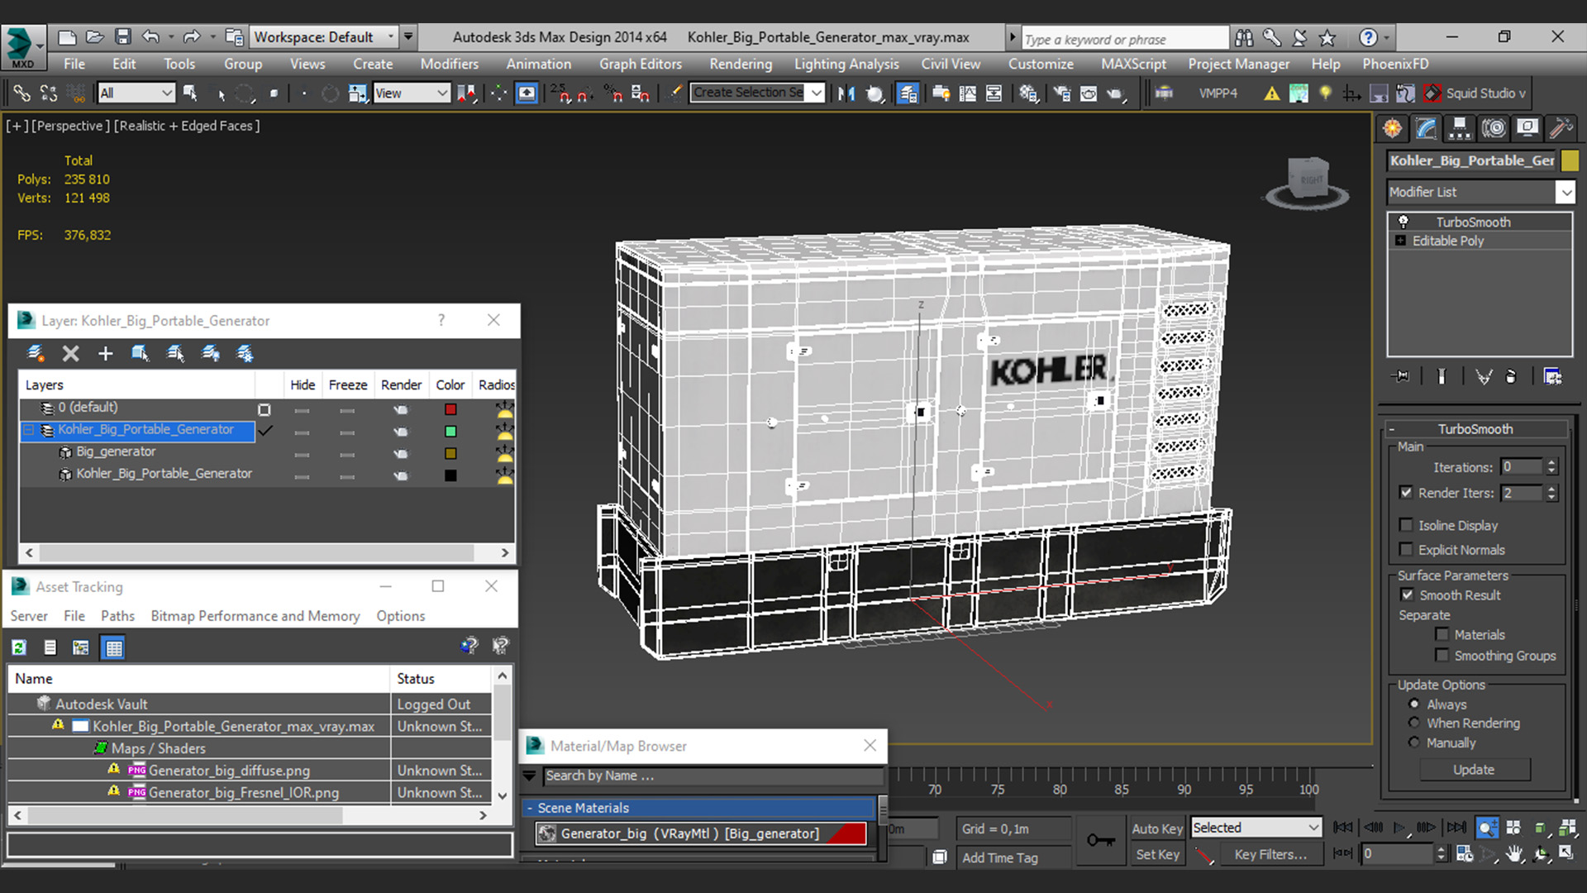Image resolution: width=1587 pixels, height=893 pixels.
Task: Open the Utilities command panel tab
Action: (1561, 128)
